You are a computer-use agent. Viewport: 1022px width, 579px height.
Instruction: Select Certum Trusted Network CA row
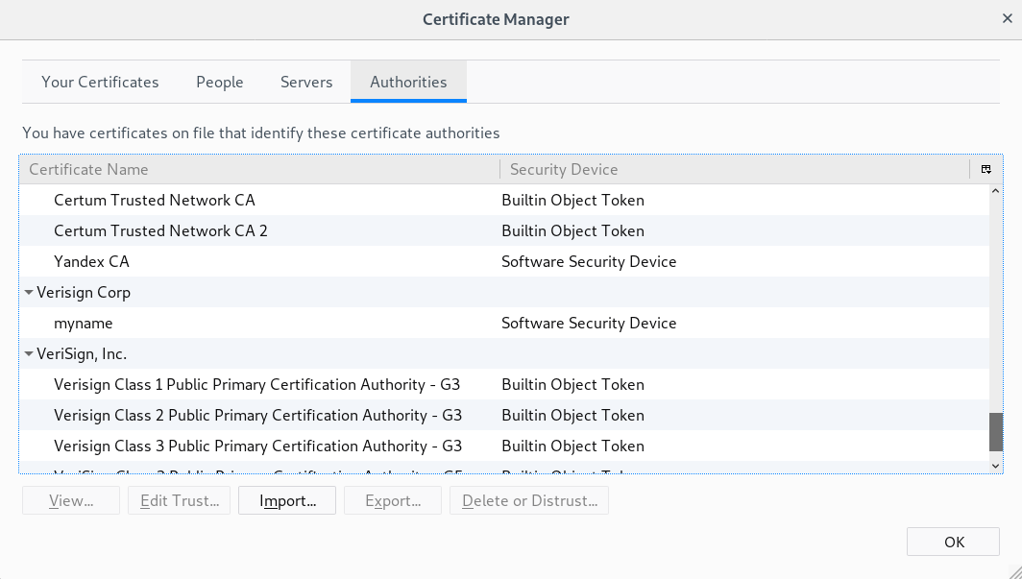point(504,200)
